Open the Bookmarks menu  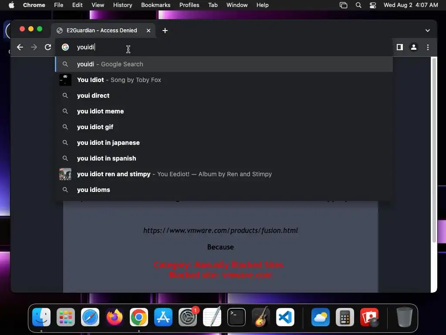[x=155, y=5]
